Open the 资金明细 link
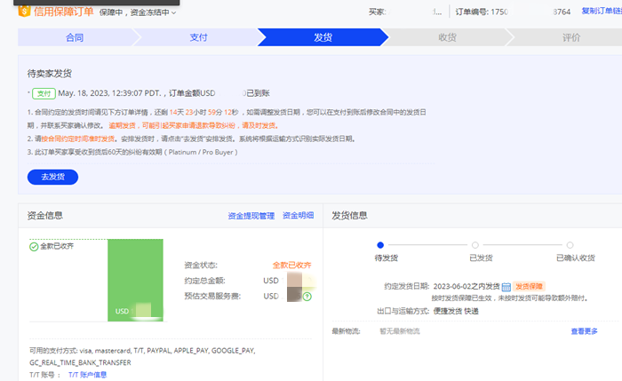 click(298, 216)
